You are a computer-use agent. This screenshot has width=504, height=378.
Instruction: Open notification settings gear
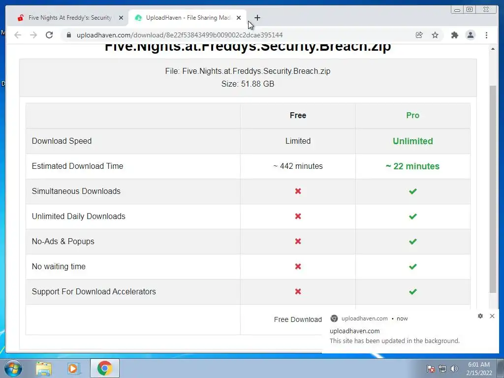pos(480,316)
